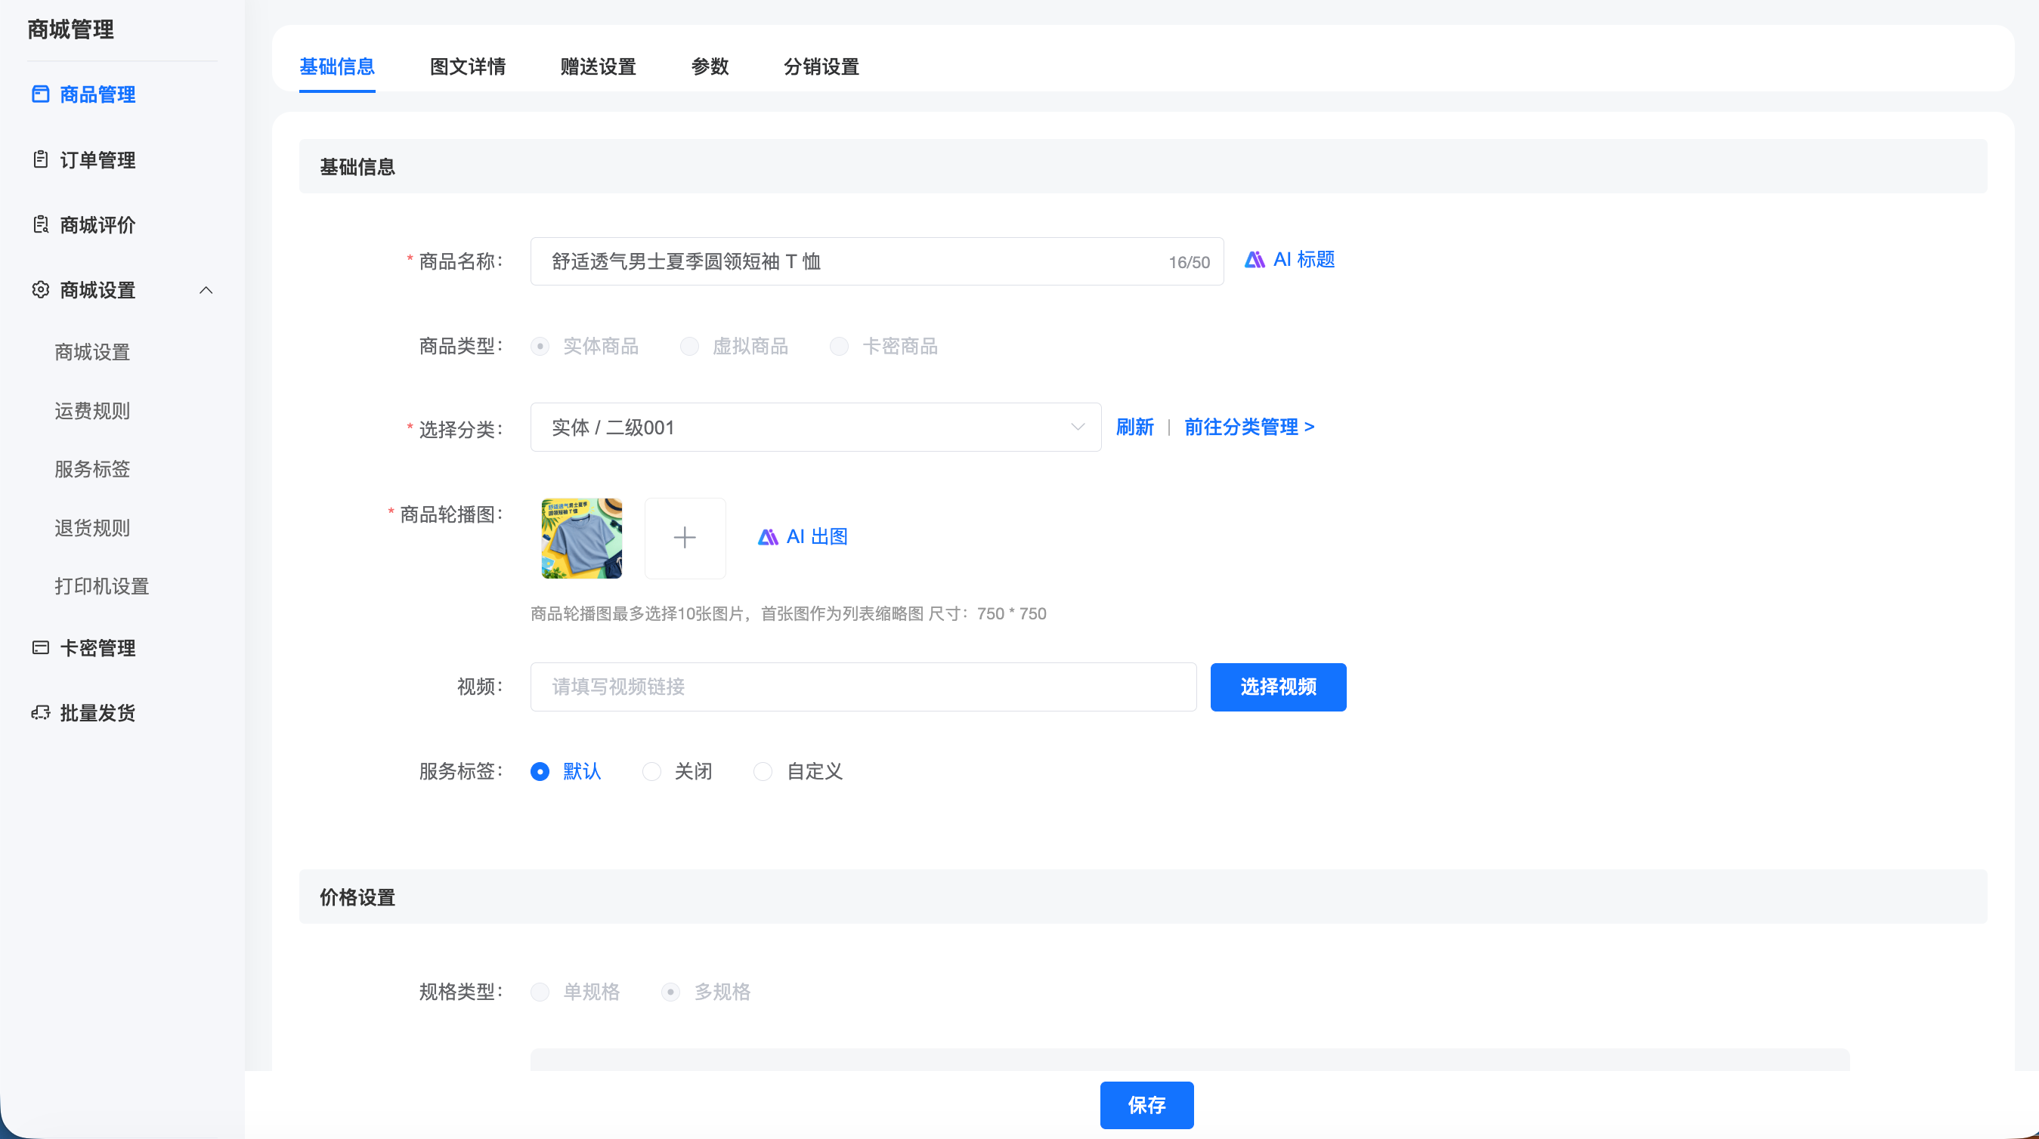Click the 批量发货 delivery icon

[x=40, y=713]
